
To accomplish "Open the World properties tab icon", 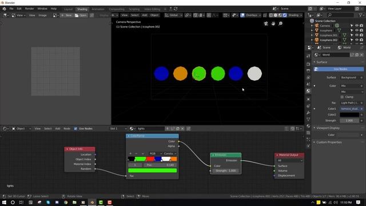I will 308,91.
